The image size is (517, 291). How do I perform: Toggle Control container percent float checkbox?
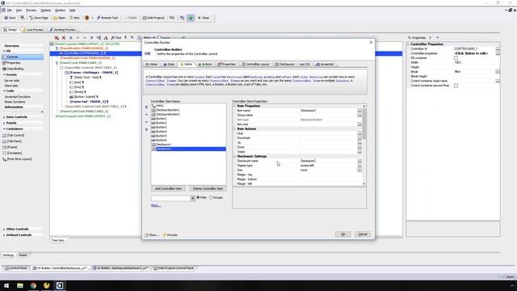click(x=456, y=86)
